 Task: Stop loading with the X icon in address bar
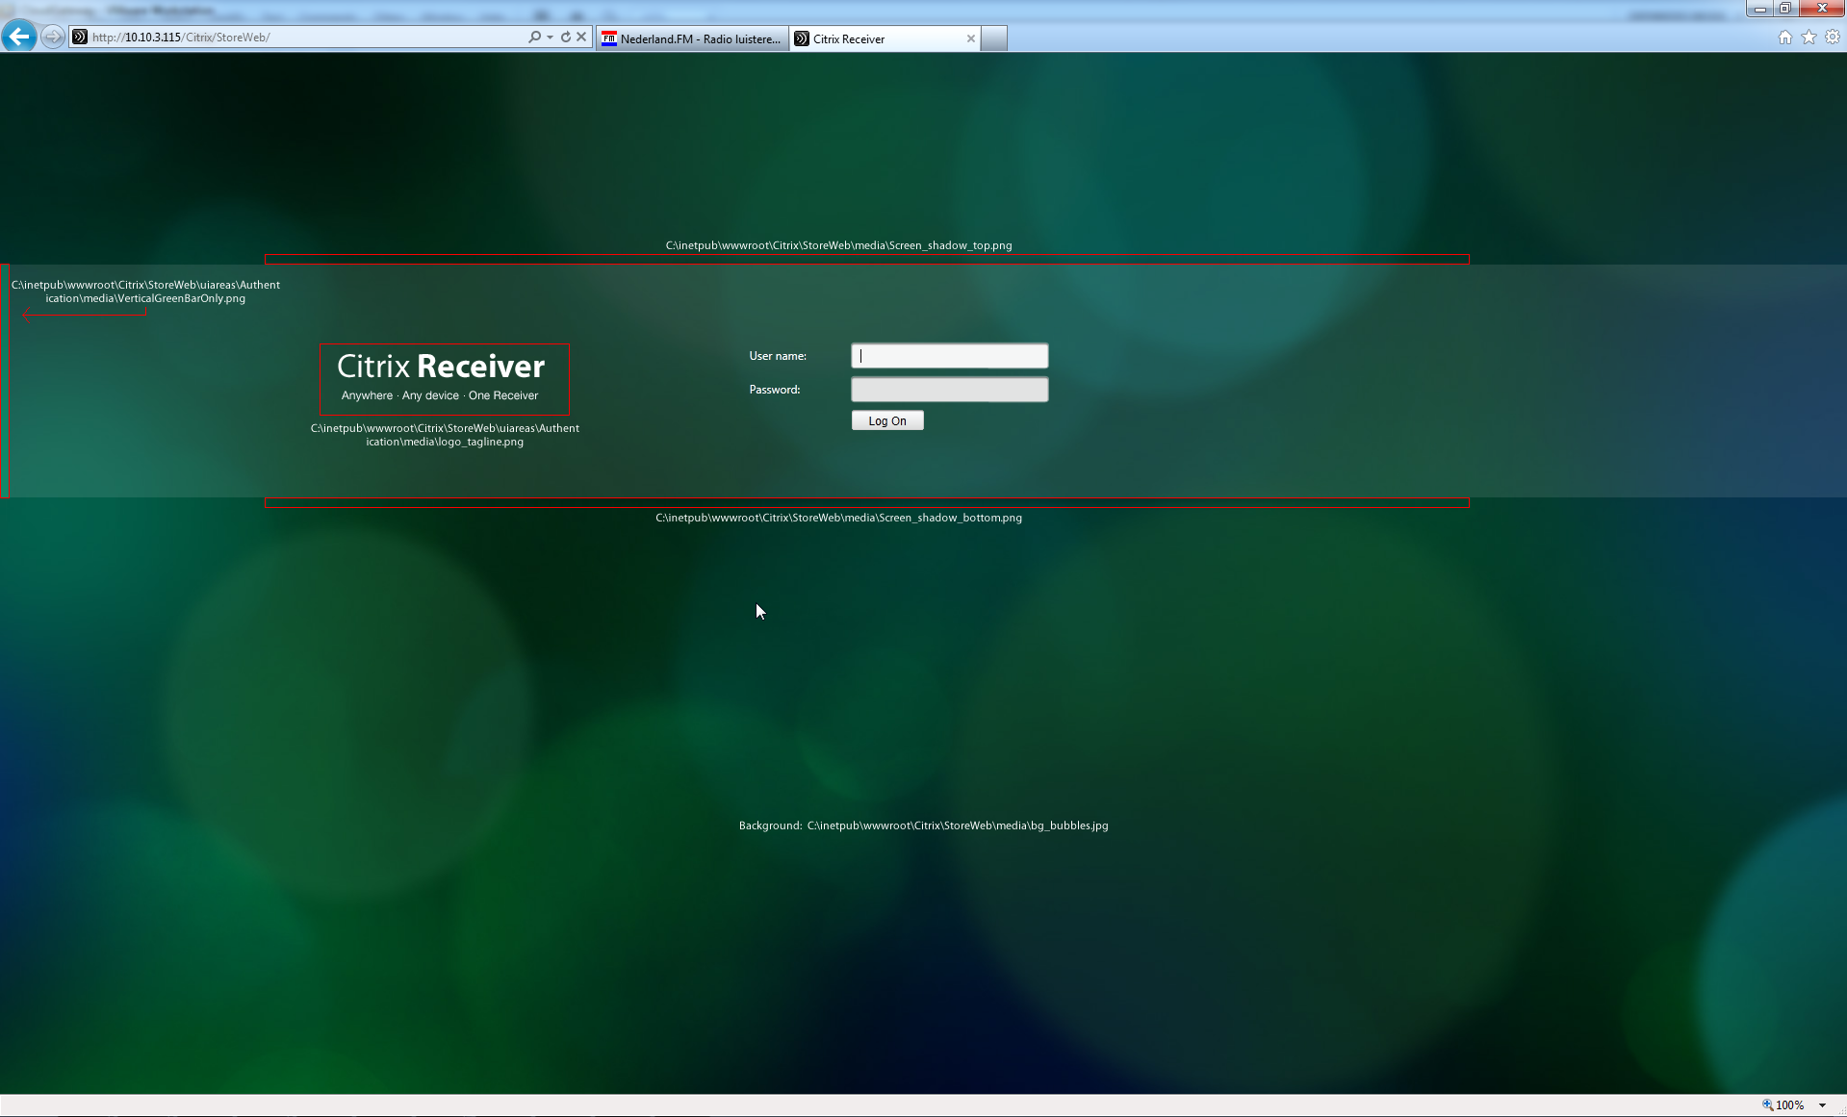581,37
